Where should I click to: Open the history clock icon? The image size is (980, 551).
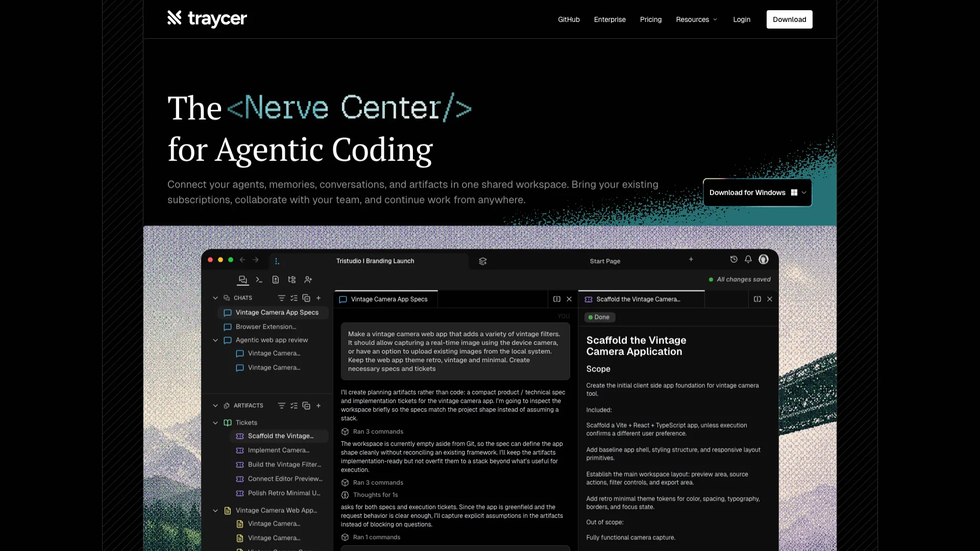click(x=734, y=259)
